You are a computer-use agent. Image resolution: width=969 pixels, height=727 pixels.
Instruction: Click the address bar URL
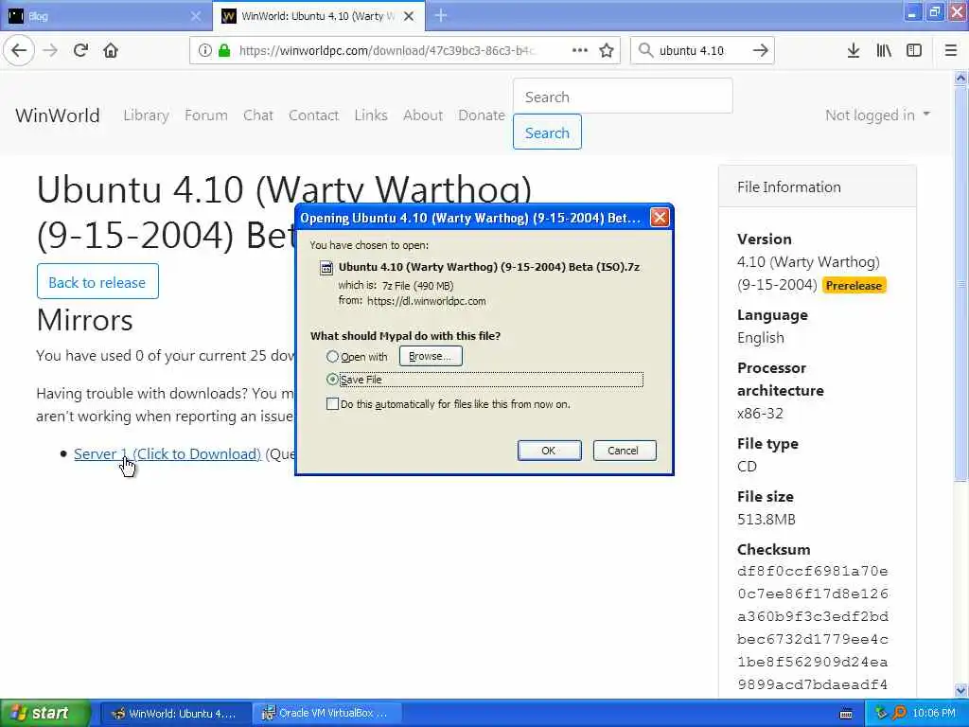point(387,51)
